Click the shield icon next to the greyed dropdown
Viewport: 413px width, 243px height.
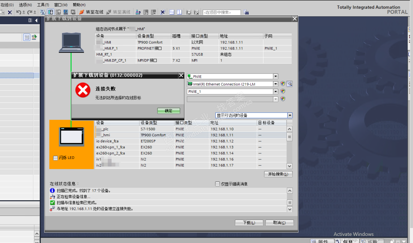point(283,99)
